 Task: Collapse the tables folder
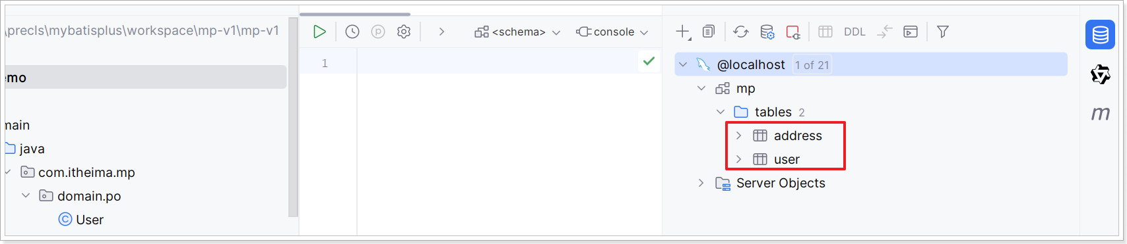[x=721, y=112]
